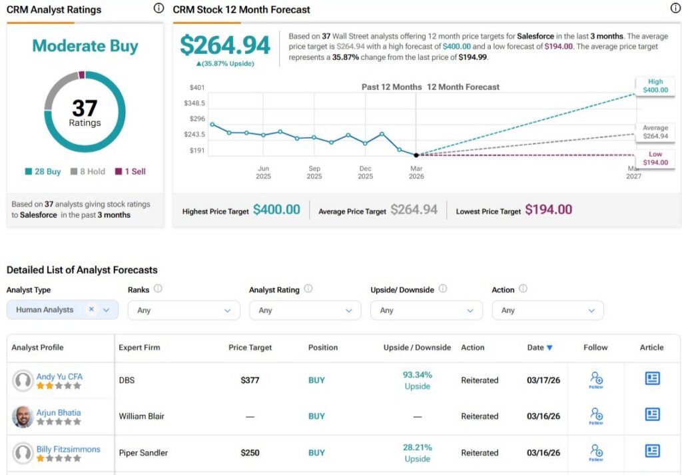The height and width of the screenshot is (475, 682).
Task: Follow analyst Andy Yu CFA
Action: [x=596, y=380]
